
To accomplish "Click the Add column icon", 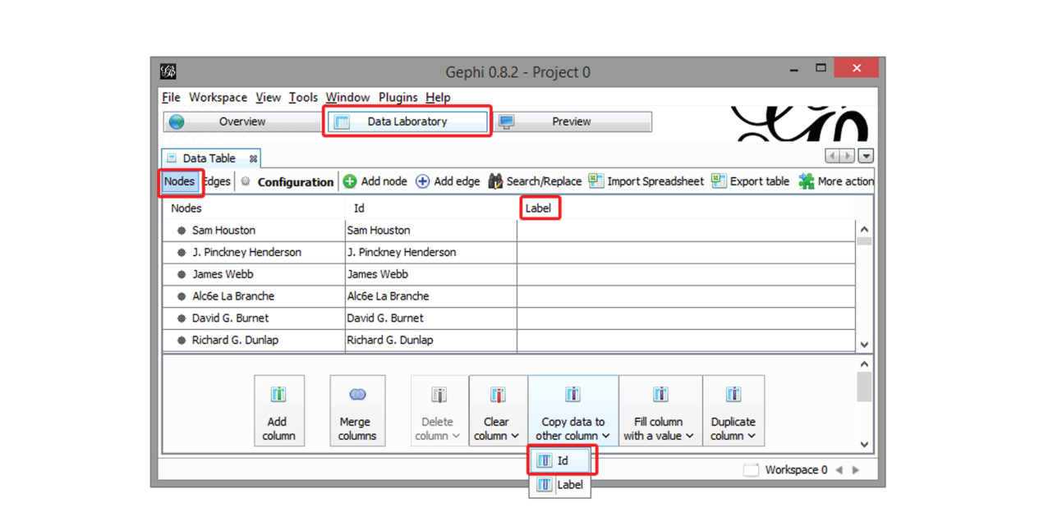I will coord(278,395).
